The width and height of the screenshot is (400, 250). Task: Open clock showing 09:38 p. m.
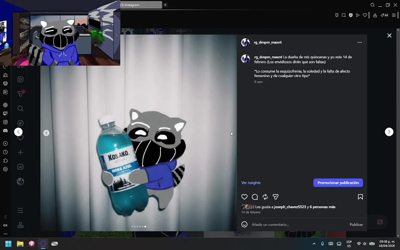click(x=387, y=244)
